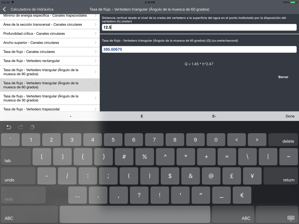Tap the right ABC keyboard switch key
This screenshot has width=299, height=224.
pyautogui.click(x=233, y=214)
